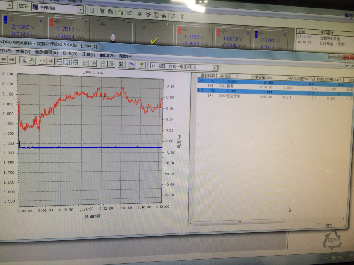Click the recycle bin desktop icon
Image resolution: width=354 pixels, height=265 pixels.
point(333,240)
